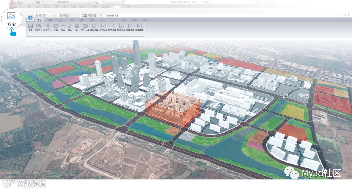Open the arrow after AutoCAD layer 0 box
Viewport: 353px width, 190px height.
pyautogui.click(x=123, y=2)
